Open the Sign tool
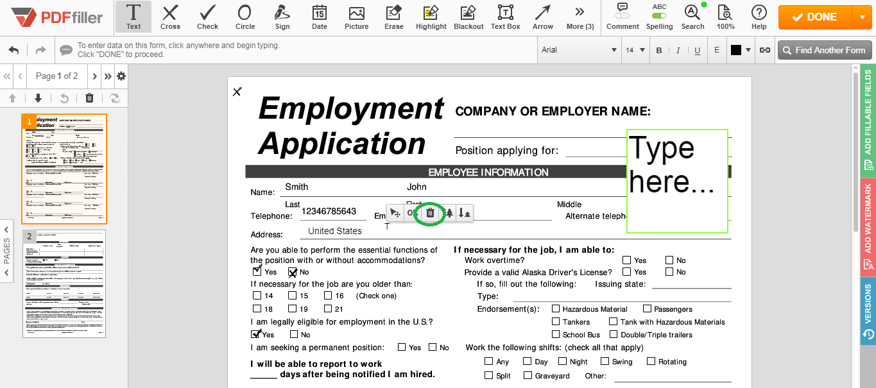876x388 pixels. click(x=282, y=17)
